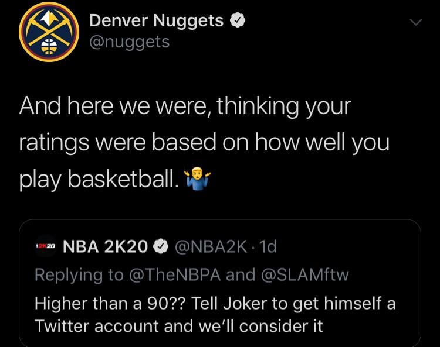Open the NBA 2K20 account name
Screen dimensions: 440x347
(105, 248)
